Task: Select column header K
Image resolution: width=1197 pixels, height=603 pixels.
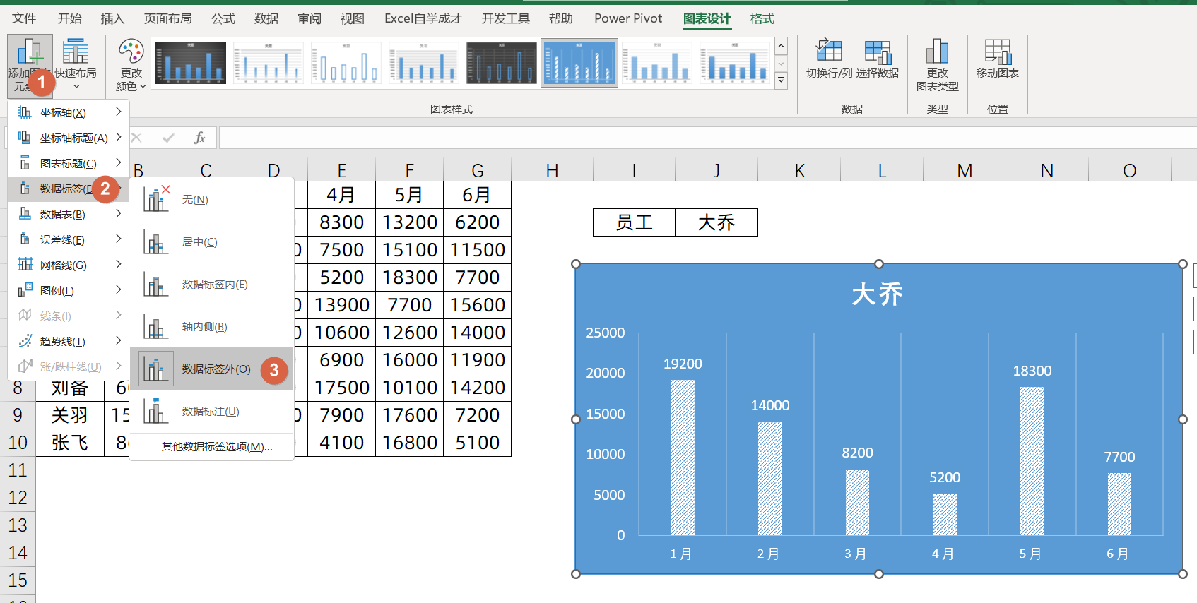Action: click(x=799, y=170)
